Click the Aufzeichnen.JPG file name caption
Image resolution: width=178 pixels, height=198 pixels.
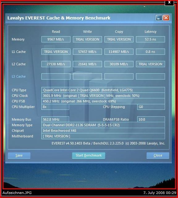(17, 193)
